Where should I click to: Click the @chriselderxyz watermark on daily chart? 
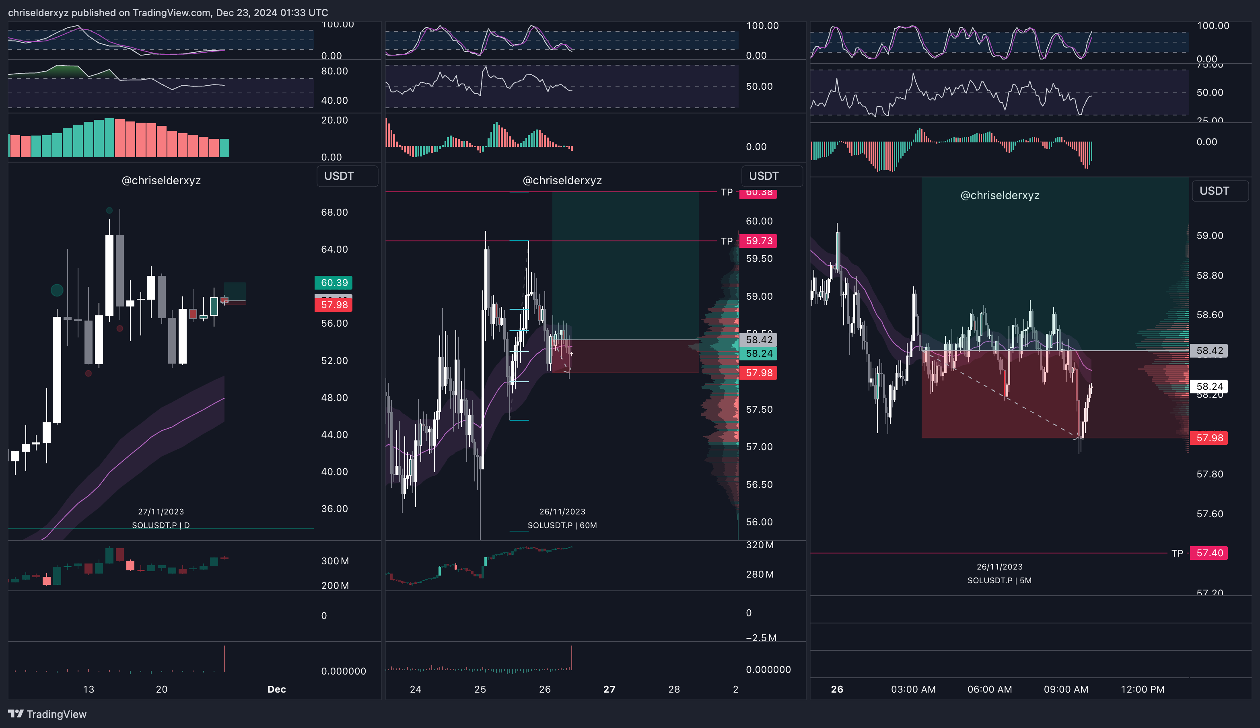pyautogui.click(x=161, y=181)
